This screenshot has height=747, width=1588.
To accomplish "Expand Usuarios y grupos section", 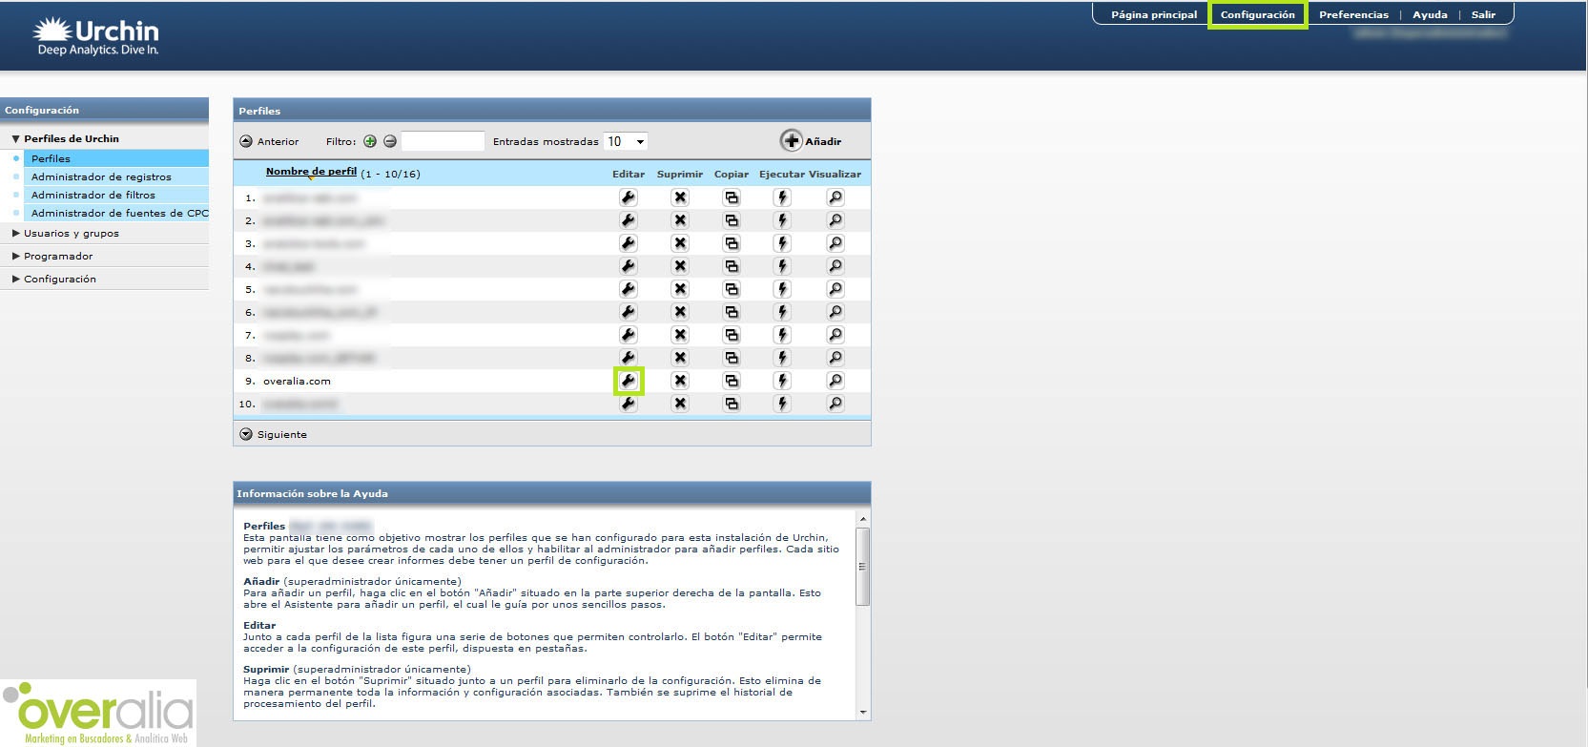I will click(72, 233).
